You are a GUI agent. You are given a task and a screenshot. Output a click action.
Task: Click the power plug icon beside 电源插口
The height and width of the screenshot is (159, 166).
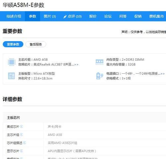[x=100, y=76]
